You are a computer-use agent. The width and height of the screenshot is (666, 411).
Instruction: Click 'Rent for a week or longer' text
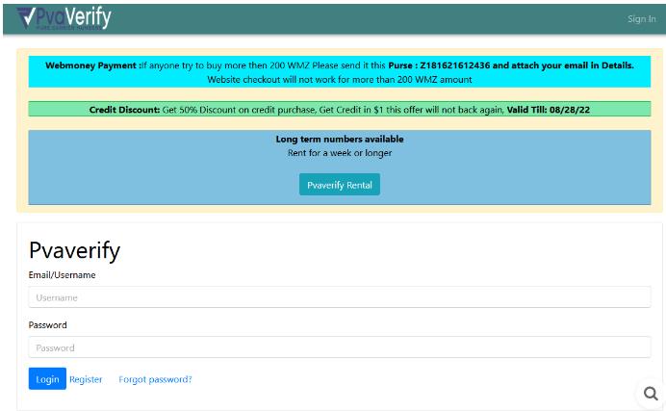click(340, 153)
